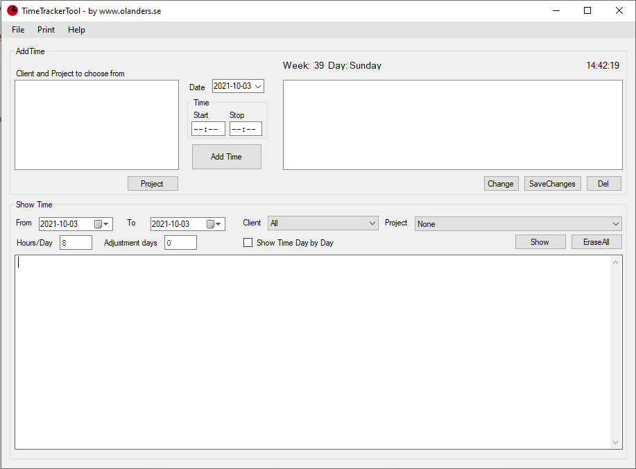This screenshot has width=636, height=469.
Task: Click the From date field text
Action: click(x=59, y=224)
